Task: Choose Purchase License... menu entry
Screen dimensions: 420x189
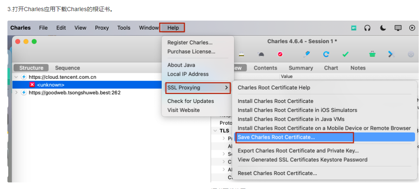Action: pyautogui.click(x=191, y=51)
